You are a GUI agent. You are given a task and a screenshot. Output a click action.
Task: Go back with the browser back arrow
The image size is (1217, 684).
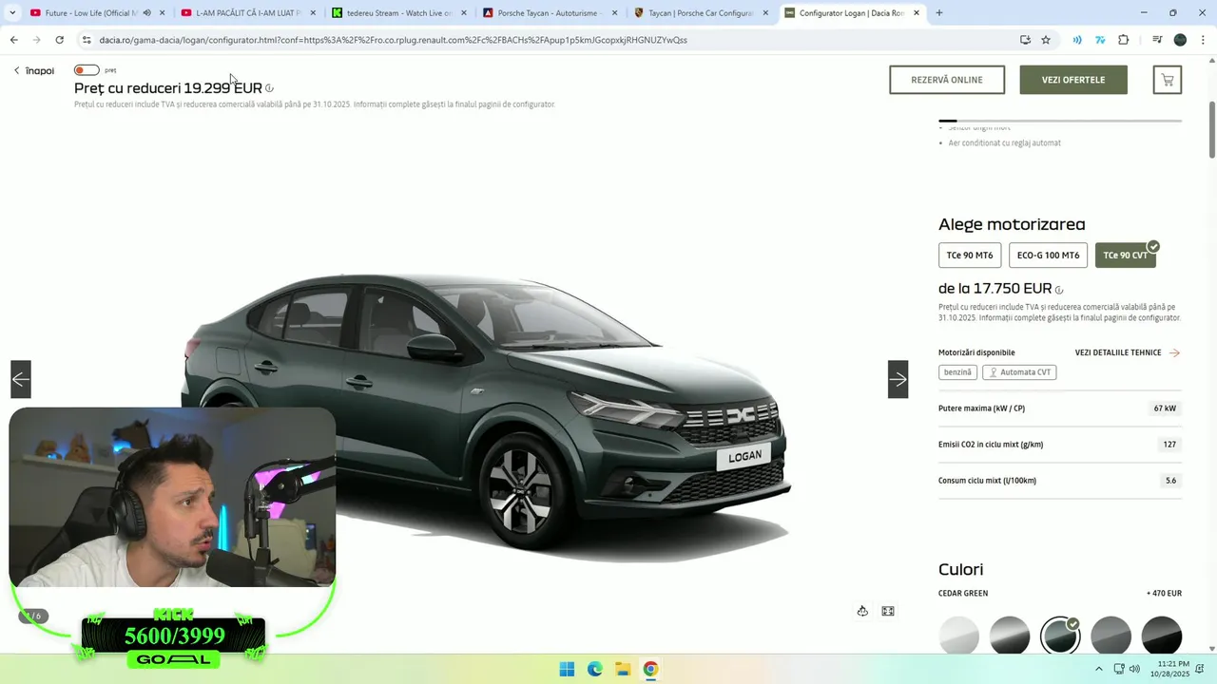tap(13, 40)
